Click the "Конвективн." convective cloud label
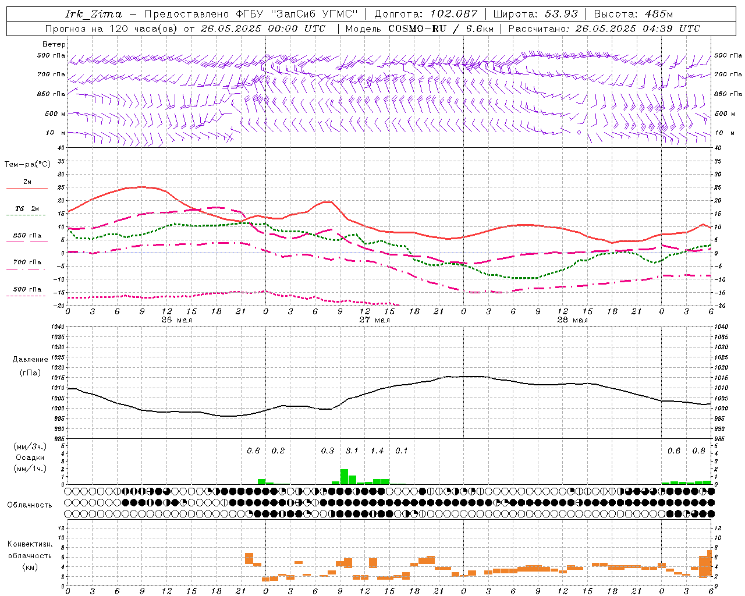The image size is (745, 596). pos(30,544)
